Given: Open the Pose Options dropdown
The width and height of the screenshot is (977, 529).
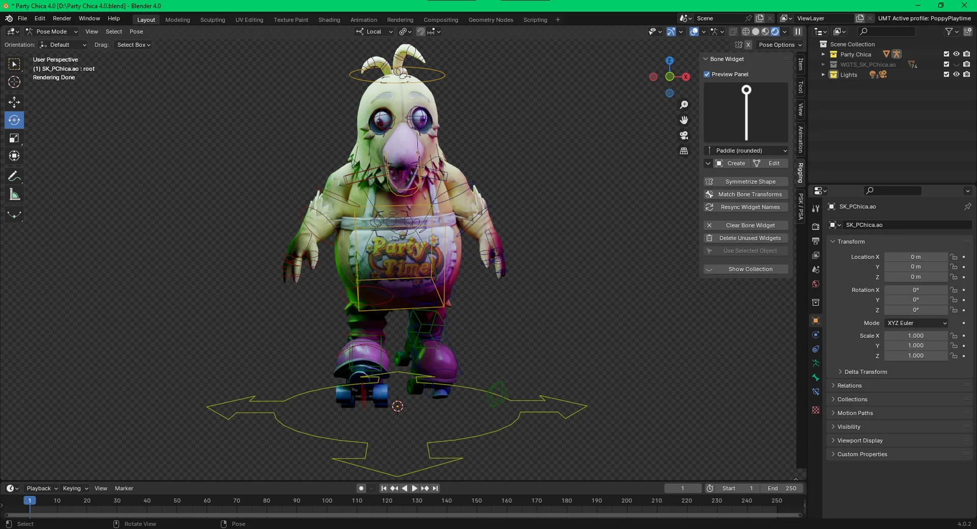Looking at the screenshot, I should (780, 45).
